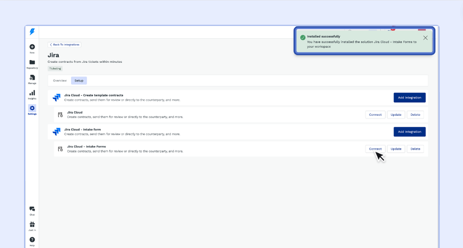This screenshot has width=463, height=248.
Task: Connect the Jira Cloud integration
Action: pos(375,115)
